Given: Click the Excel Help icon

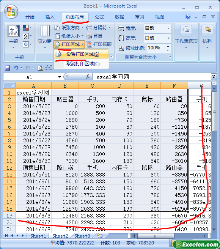Looking at the screenshot, I should click(x=188, y=17).
